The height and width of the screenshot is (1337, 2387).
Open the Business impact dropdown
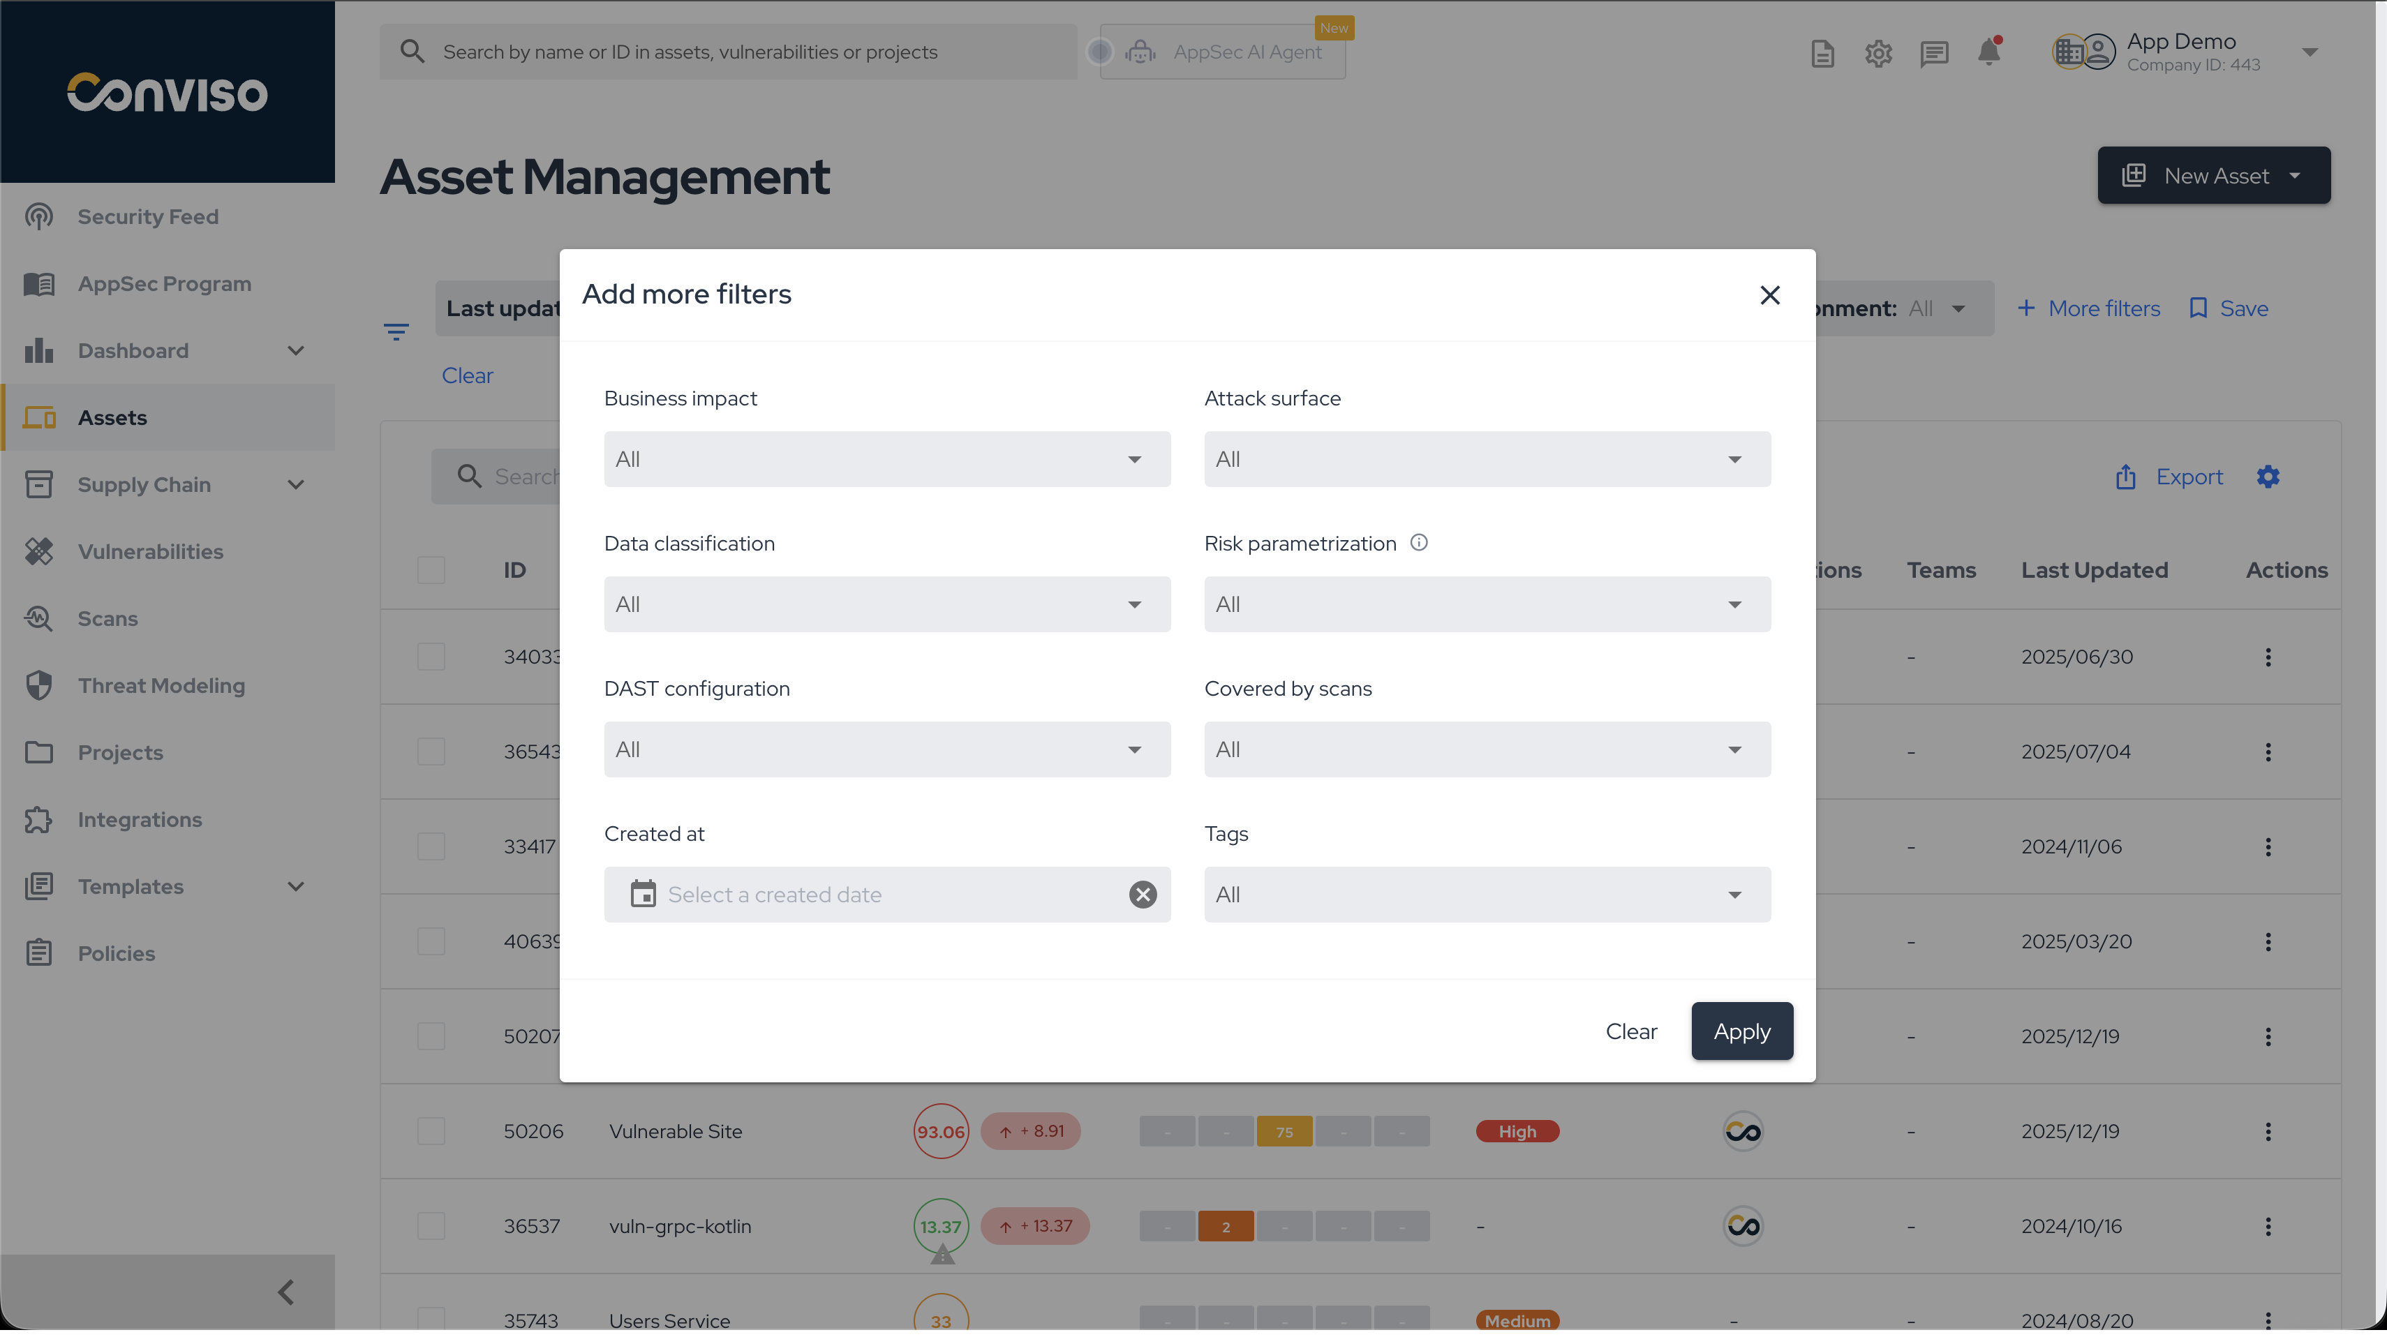[x=886, y=458]
